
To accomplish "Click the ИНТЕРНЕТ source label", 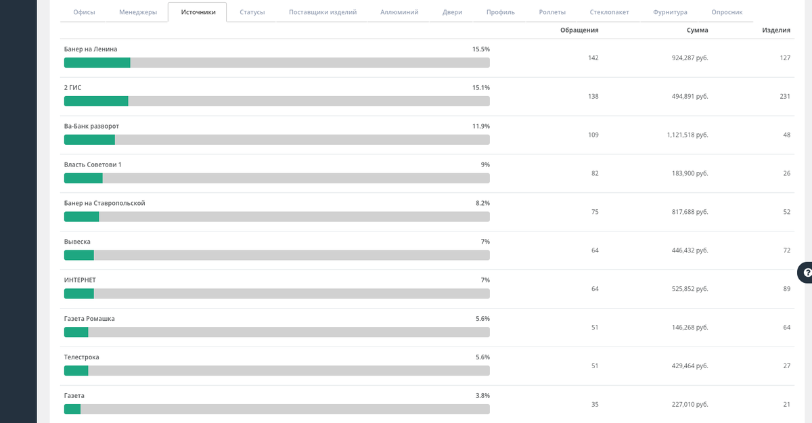I will pyautogui.click(x=80, y=280).
